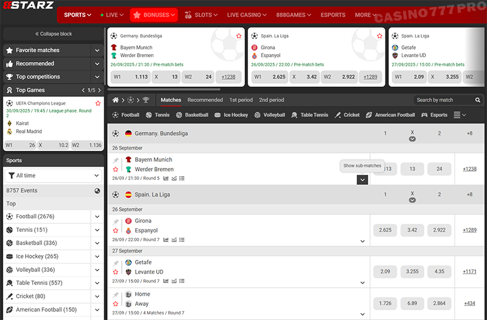Open +1238 more markets link in match list
487x320 pixels.
(469, 169)
